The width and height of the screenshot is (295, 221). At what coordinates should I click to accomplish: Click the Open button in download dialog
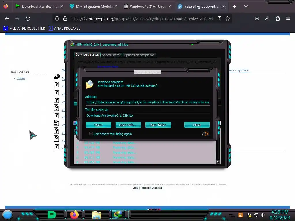pos(99,125)
